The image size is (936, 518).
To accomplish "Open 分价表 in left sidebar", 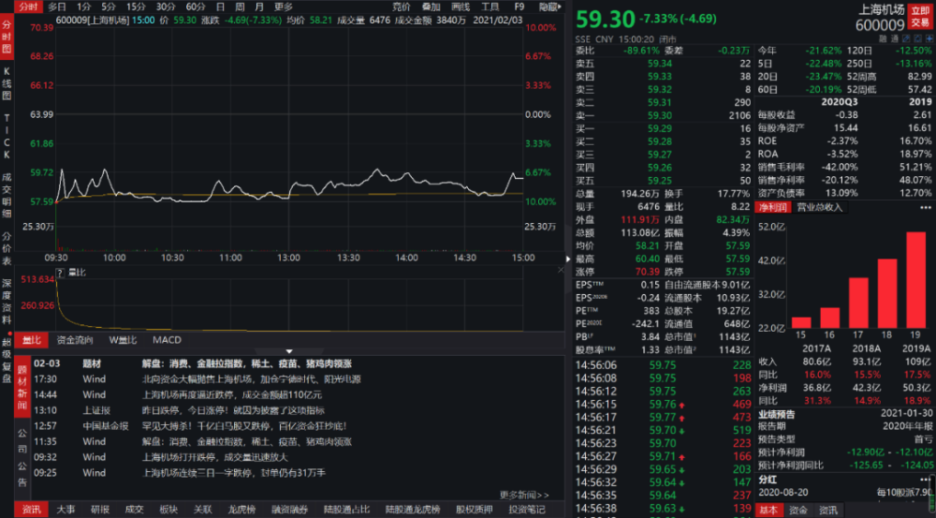I will (x=7, y=248).
